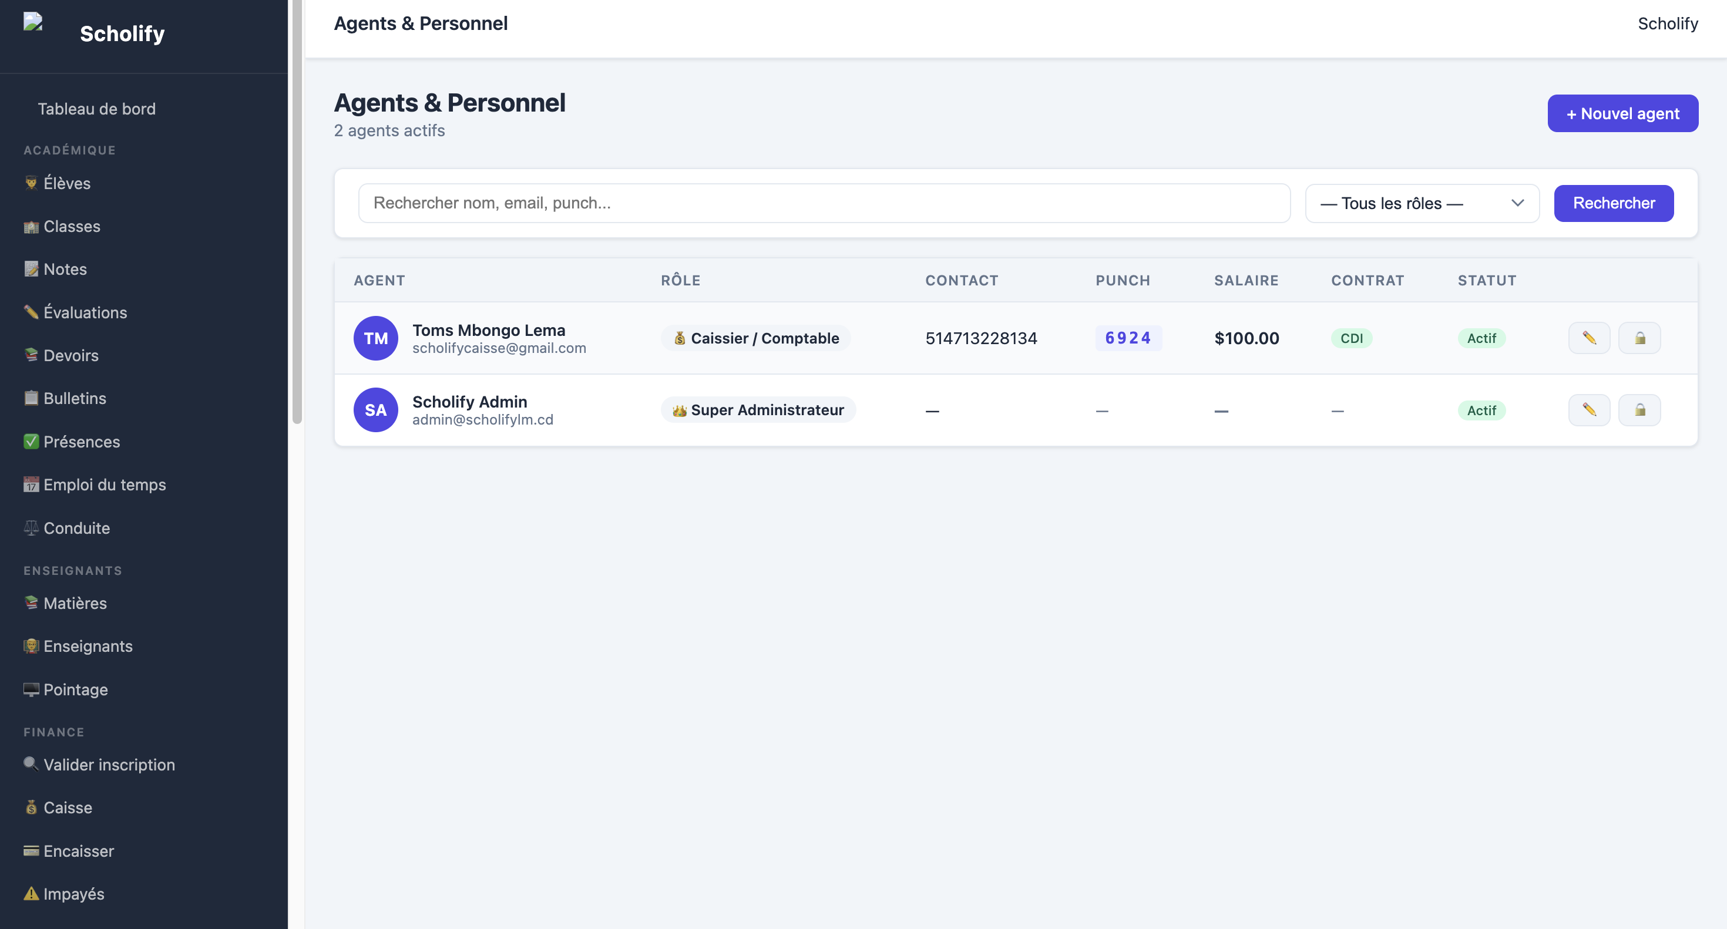Click the RÔLE column header
Screen dimensions: 1727x929
point(680,280)
